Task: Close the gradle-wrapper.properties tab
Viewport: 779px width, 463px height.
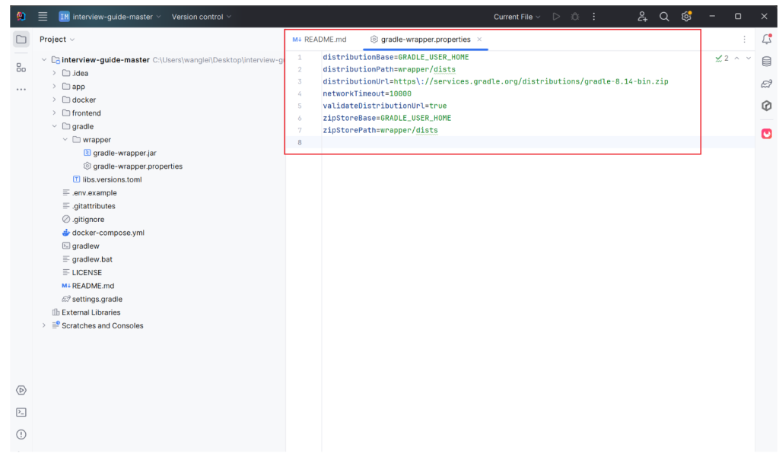Action: tap(479, 40)
